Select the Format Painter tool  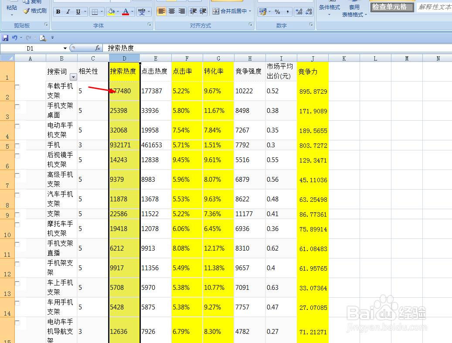click(x=35, y=10)
